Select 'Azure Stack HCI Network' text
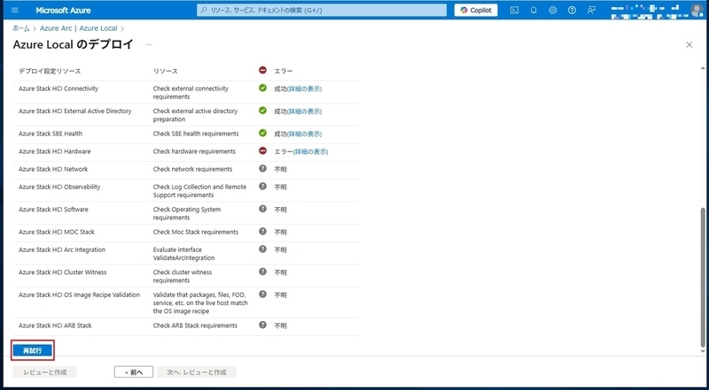 tap(53, 169)
